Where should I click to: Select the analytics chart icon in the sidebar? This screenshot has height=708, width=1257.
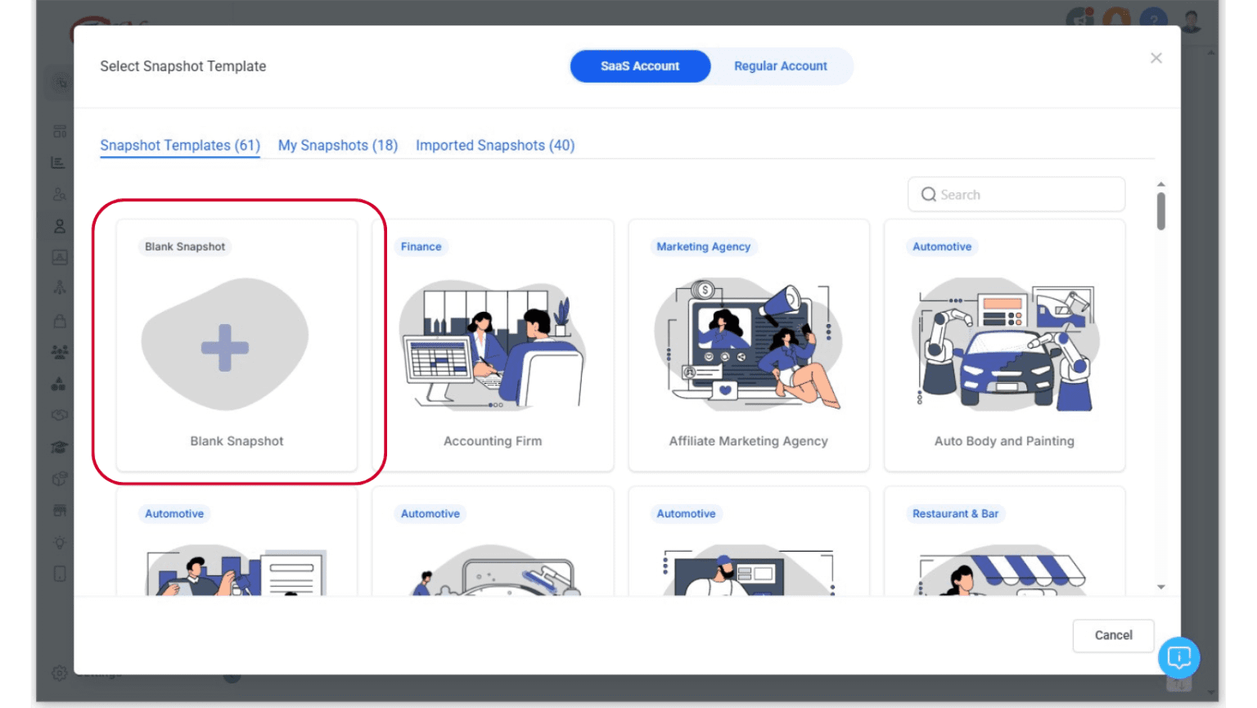pos(58,162)
